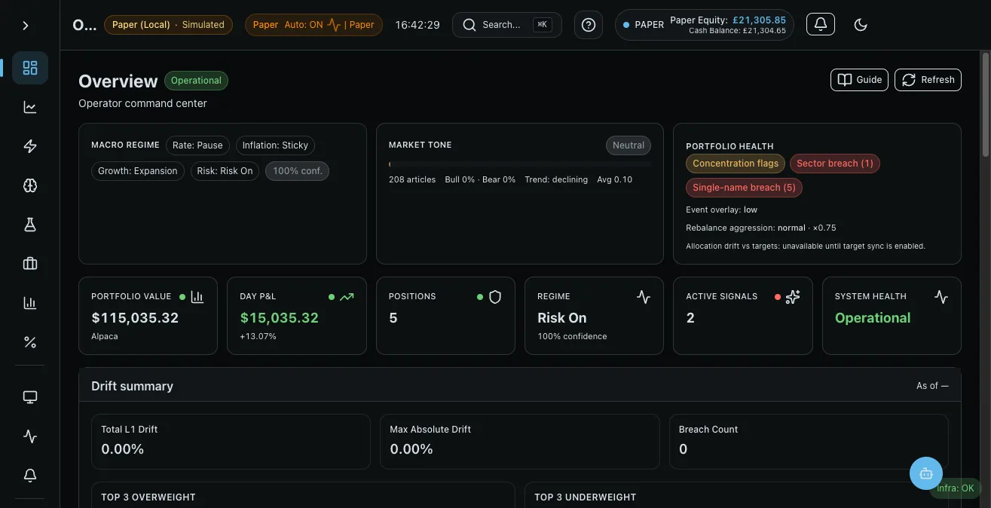The width and height of the screenshot is (991, 508).
Task: Click the Inflation: Sticky chip
Action: pos(275,145)
